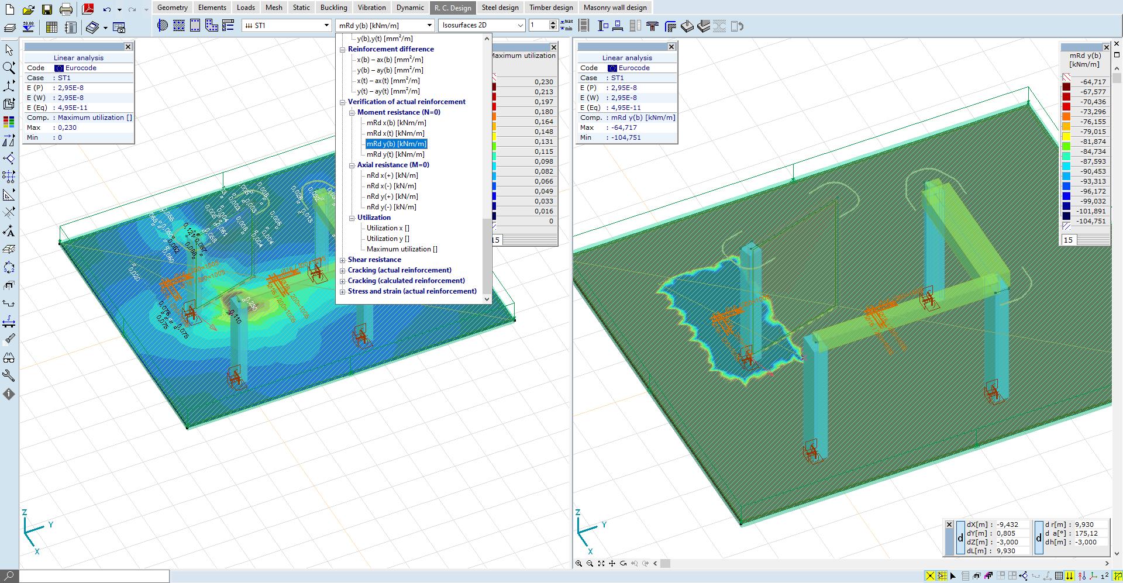Open the ST1 load case dropdown
This screenshot has width=1123, height=583.
click(x=326, y=25)
